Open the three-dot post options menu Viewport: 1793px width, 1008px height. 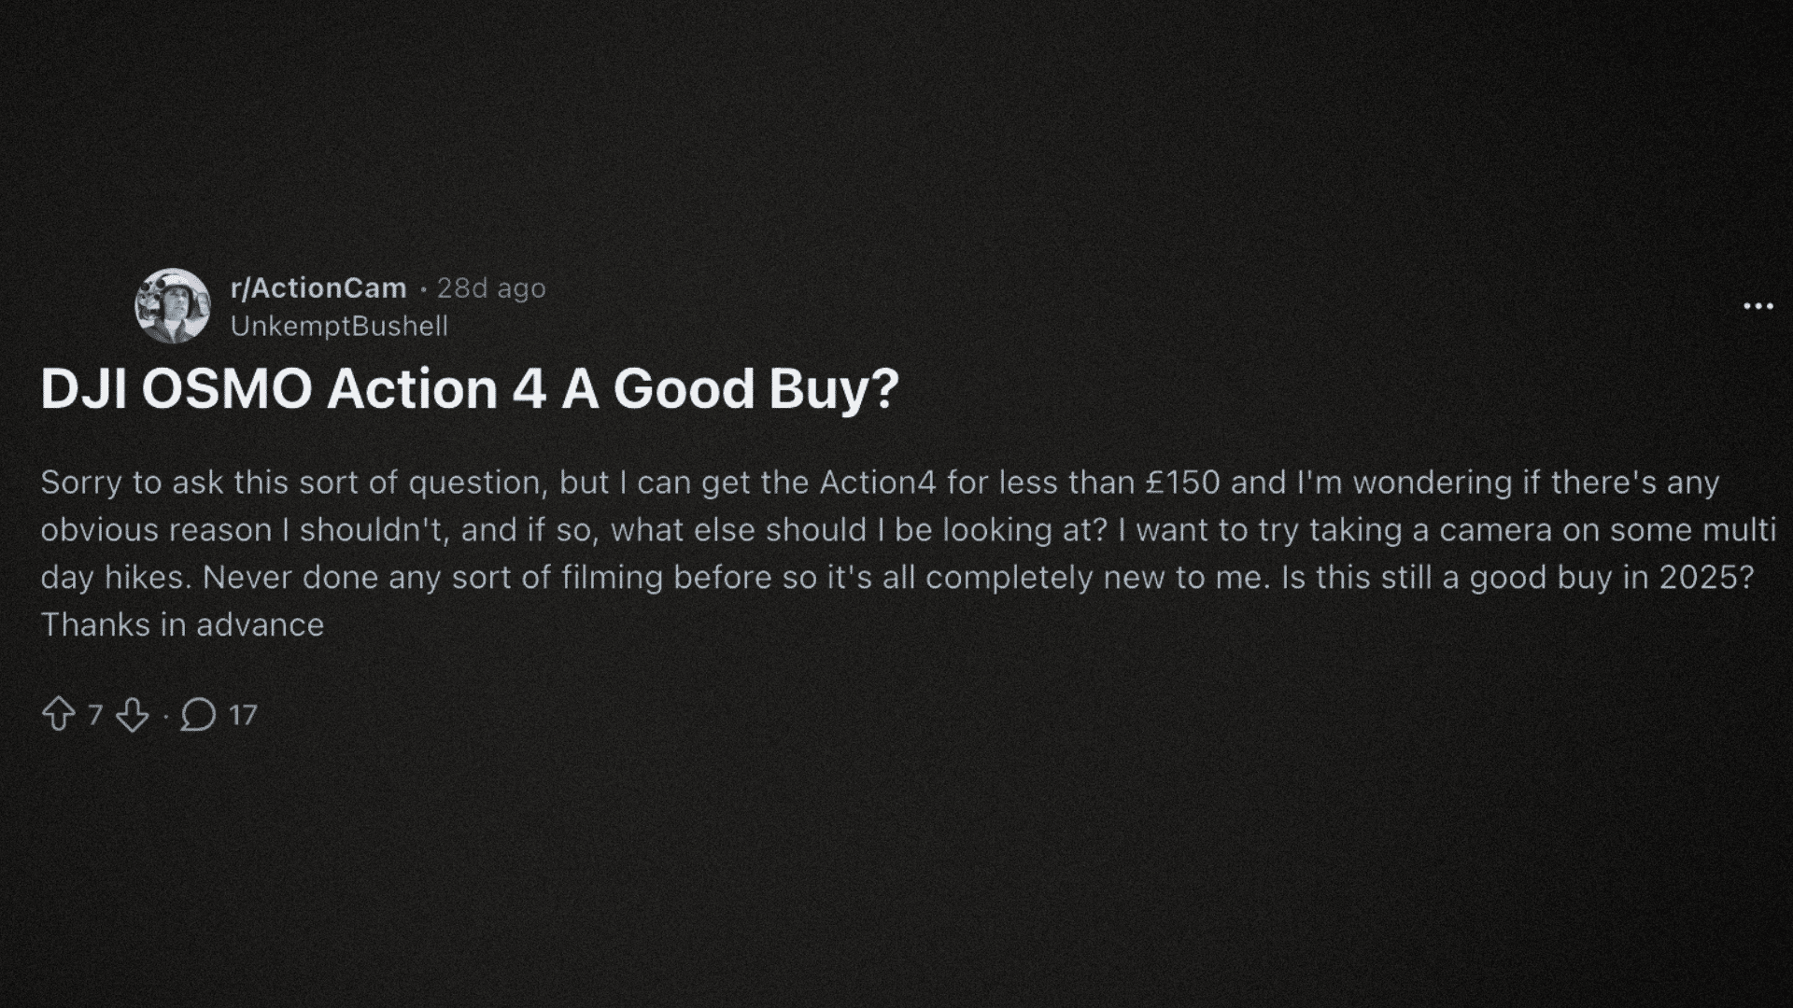(x=1758, y=306)
